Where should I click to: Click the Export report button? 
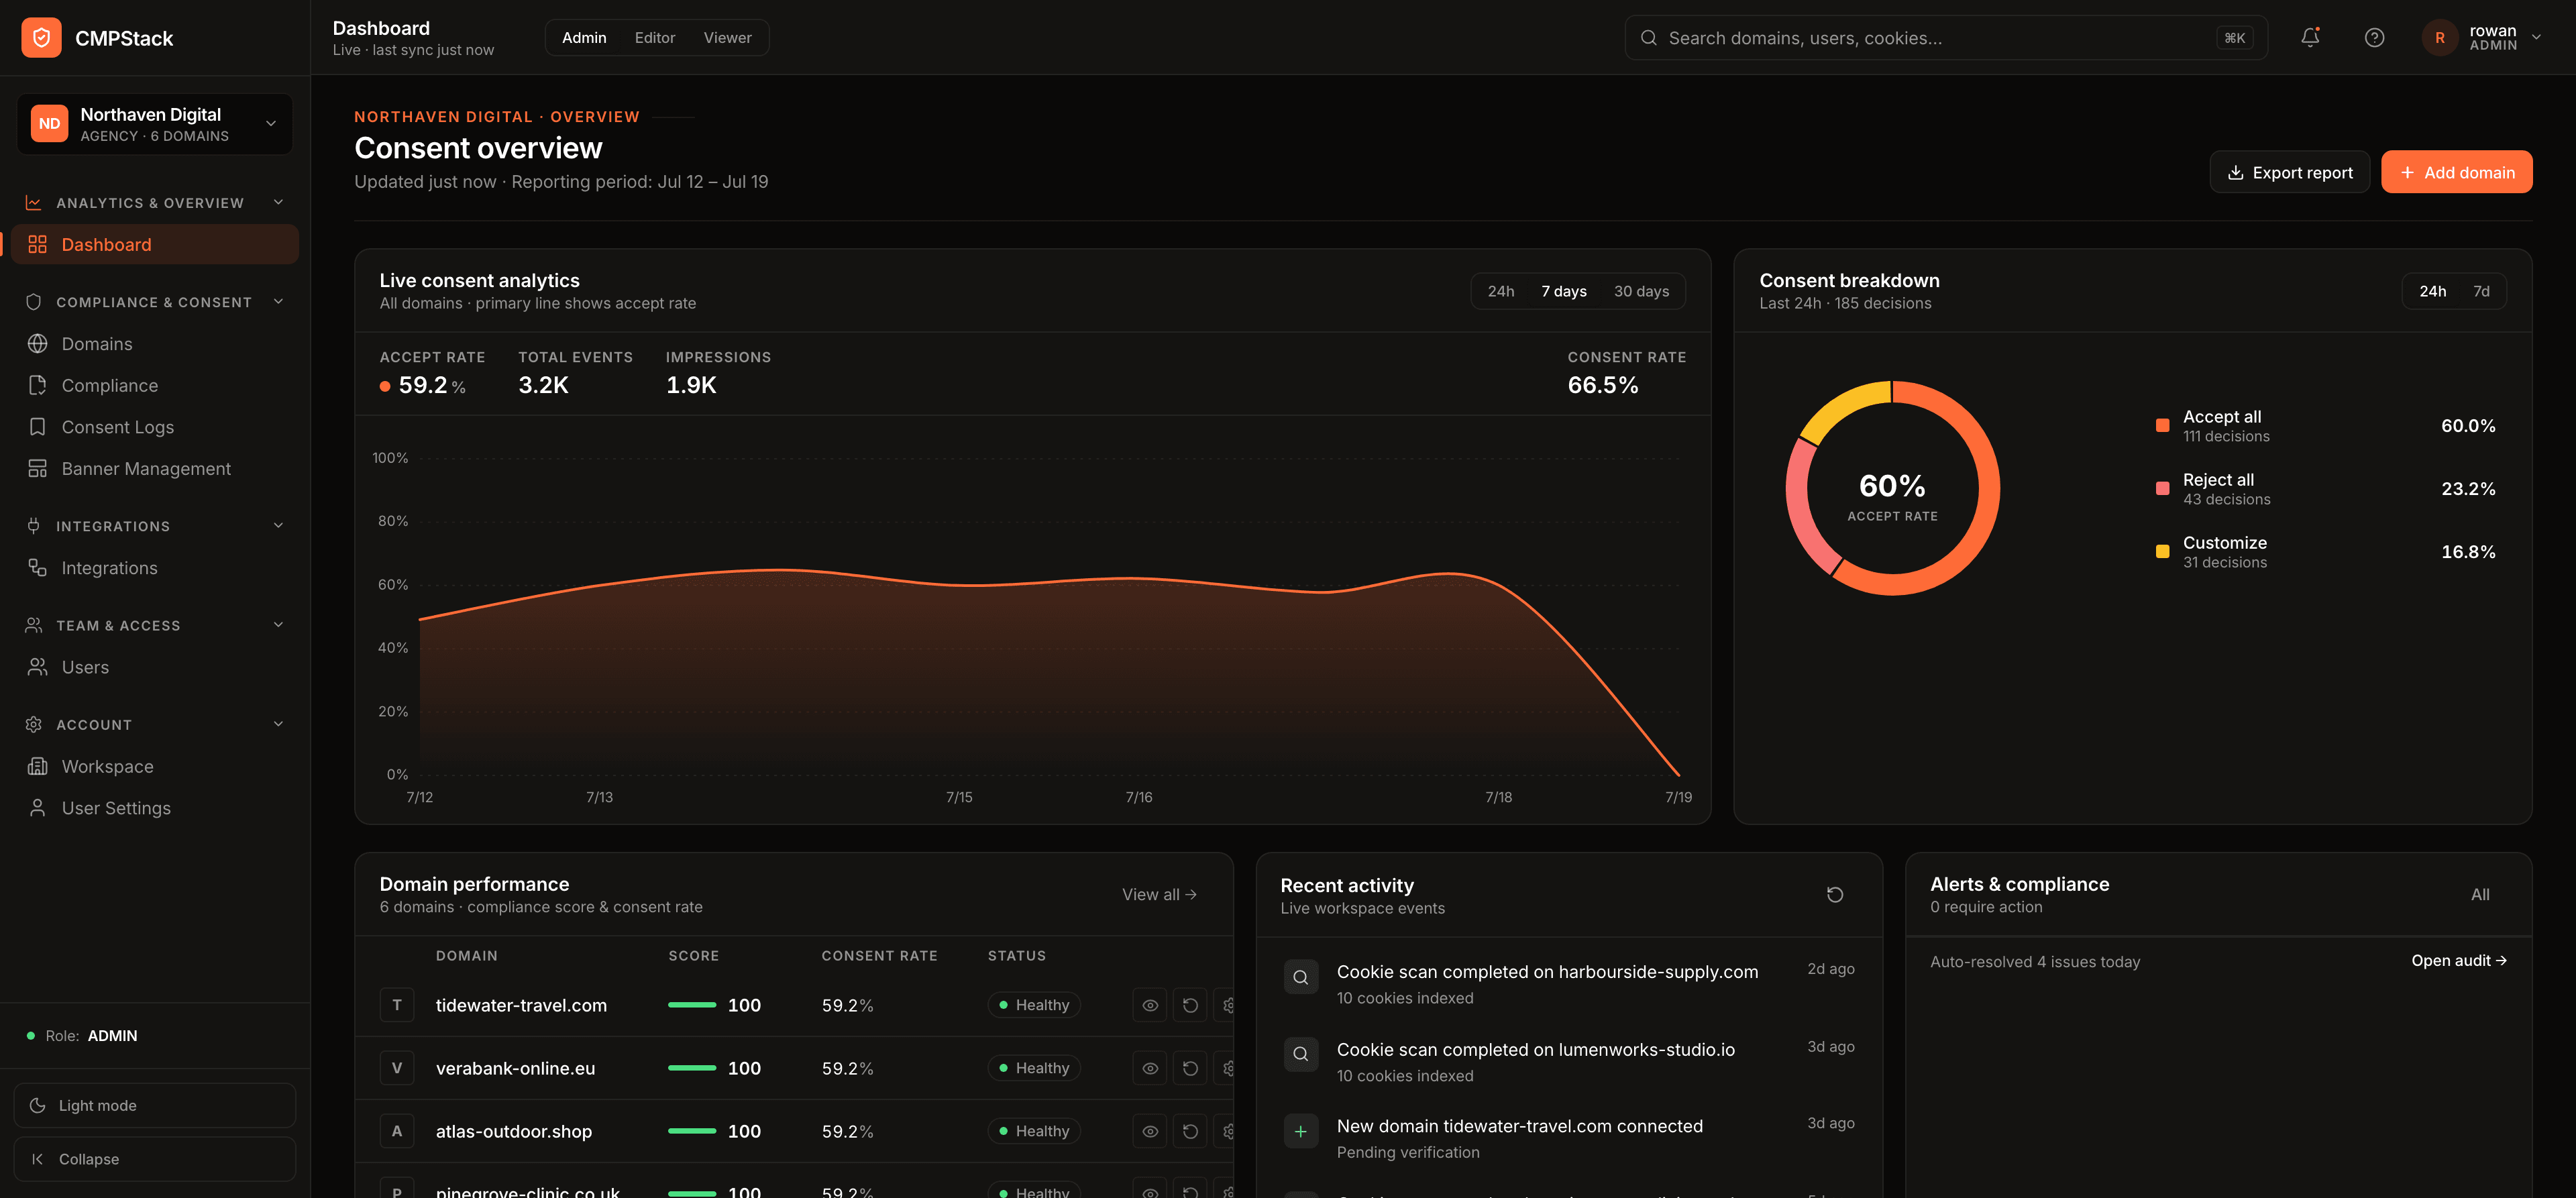coord(2289,172)
